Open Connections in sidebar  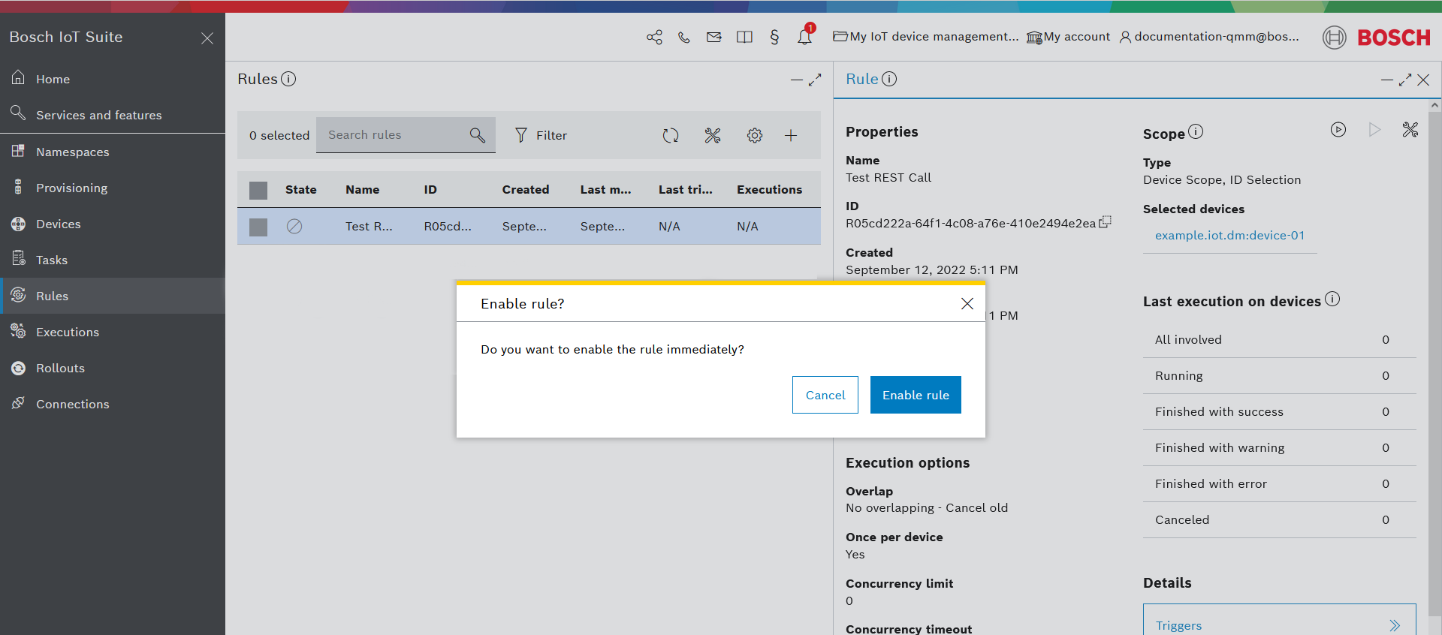(x=113, y=404)
